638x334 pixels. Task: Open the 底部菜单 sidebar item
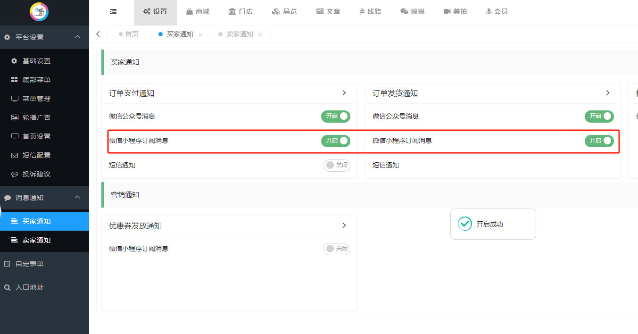pos(44,80)
